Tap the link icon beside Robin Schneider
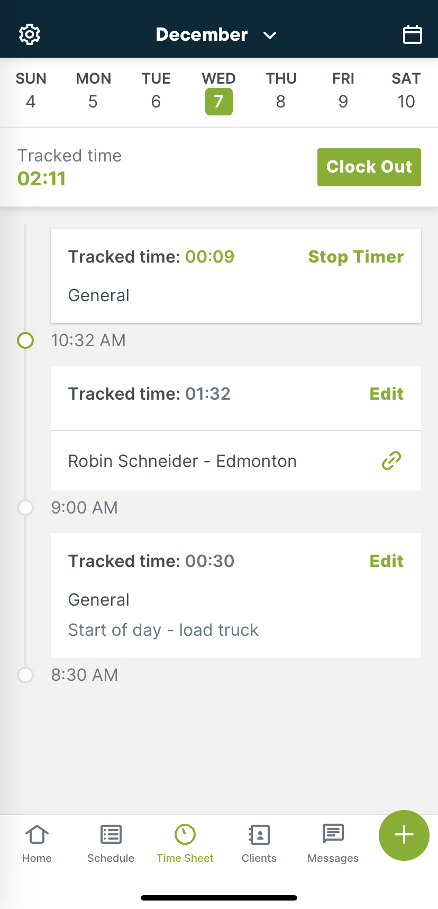The image size is (438, 909). coord(391,461)
